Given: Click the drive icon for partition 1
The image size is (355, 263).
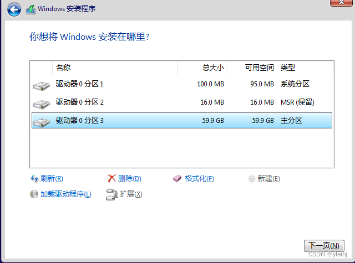Looking at the screenshot, I should pos(41,86).
